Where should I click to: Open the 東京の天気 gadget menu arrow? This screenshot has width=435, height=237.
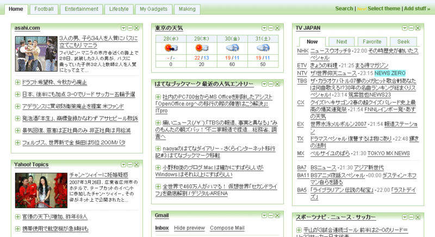tap(264, 28)
